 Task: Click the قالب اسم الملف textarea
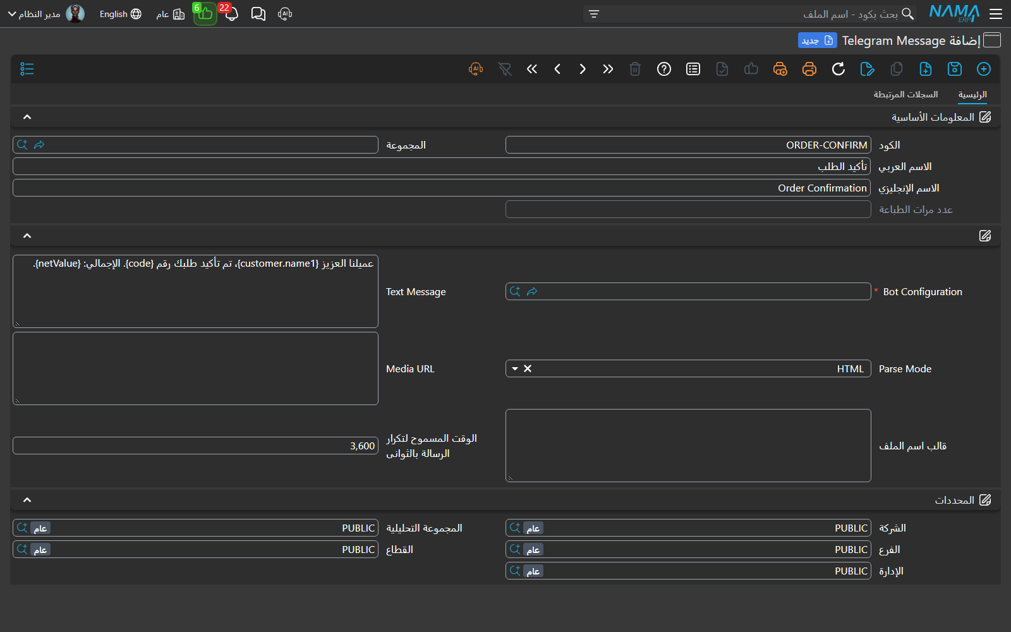coord(688,446)
